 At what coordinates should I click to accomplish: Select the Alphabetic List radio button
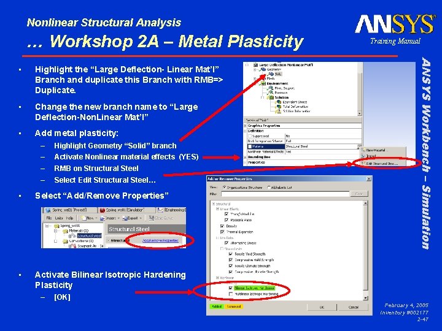(x=269, y=187)
